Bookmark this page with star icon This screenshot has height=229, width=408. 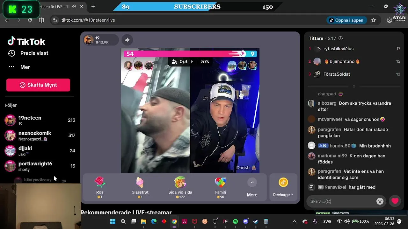coord(374,20)
